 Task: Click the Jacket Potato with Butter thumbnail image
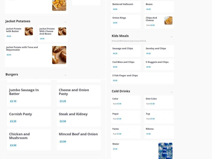tap(29, 31)
